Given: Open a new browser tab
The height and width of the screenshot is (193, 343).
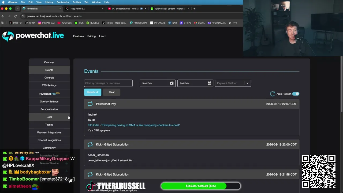Looking at the screenshot, I should pos(194,9).
